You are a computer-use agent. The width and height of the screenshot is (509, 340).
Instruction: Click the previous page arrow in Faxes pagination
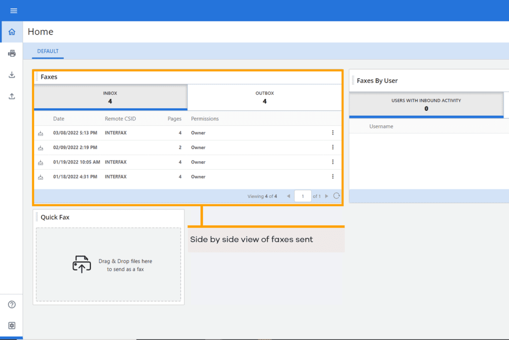tap(289, 196)
